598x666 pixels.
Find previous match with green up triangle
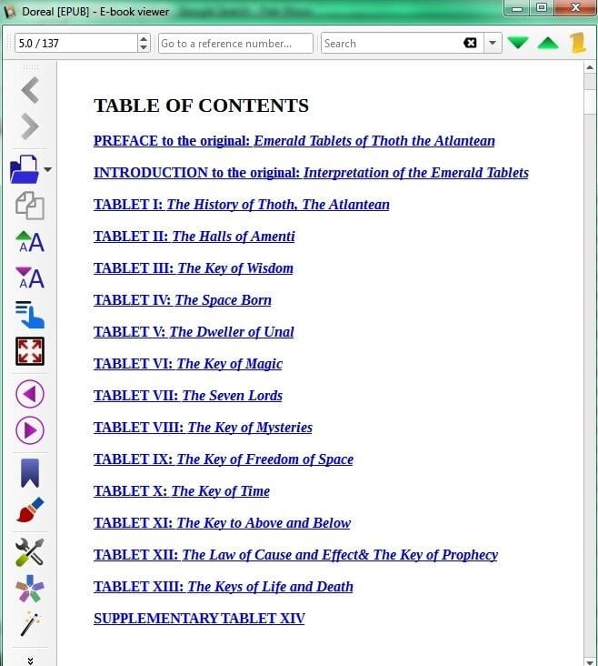click(548, 43)
